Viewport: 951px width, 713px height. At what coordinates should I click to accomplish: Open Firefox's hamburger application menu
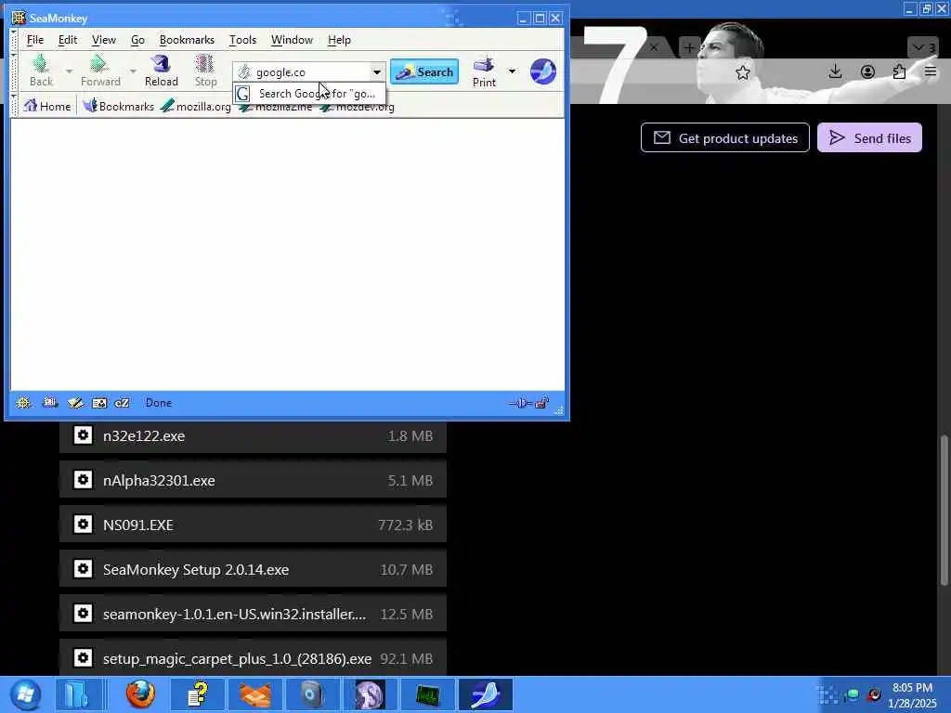coord(931,72)
